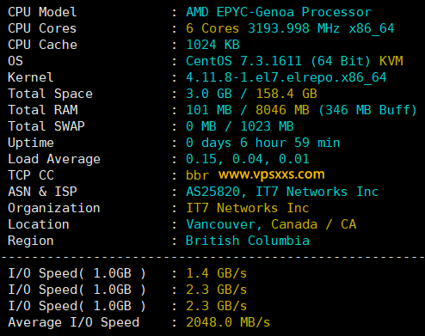This screenshot has width=425, height=336.
Task: Click the 8046 MB RAM value
Action: 282,110
